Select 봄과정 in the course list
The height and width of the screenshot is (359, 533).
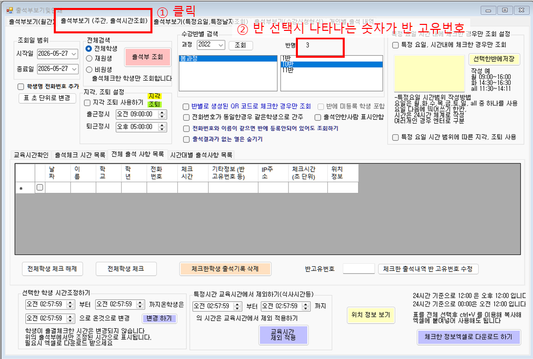click(228, 58)
